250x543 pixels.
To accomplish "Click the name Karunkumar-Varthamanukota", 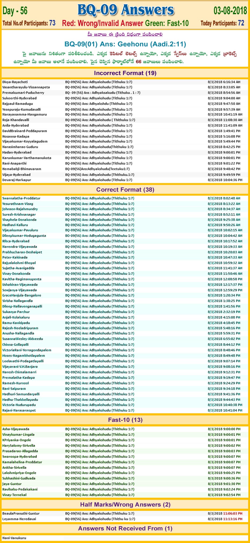I will (x=27, y=158).
